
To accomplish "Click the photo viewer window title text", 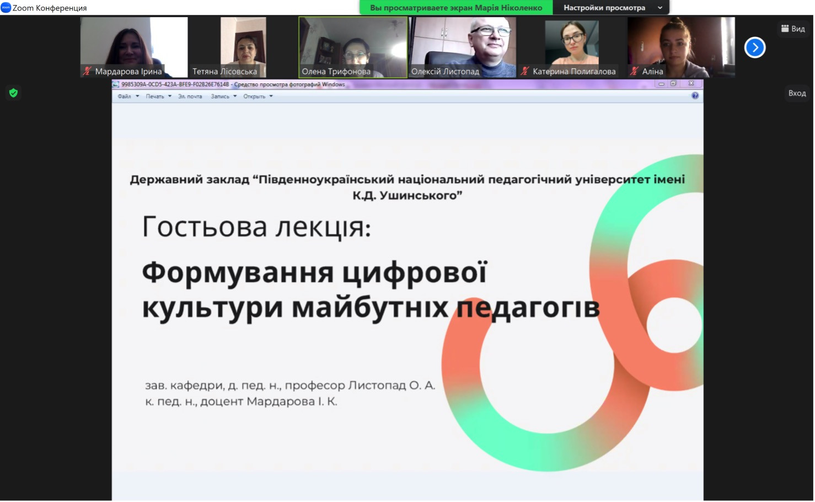I will pyautogui.click(x=233, y=84).
